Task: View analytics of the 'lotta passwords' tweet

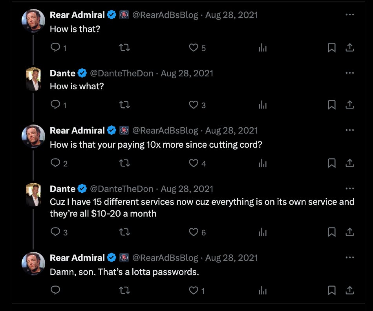Action: click(x=263, y=290)
